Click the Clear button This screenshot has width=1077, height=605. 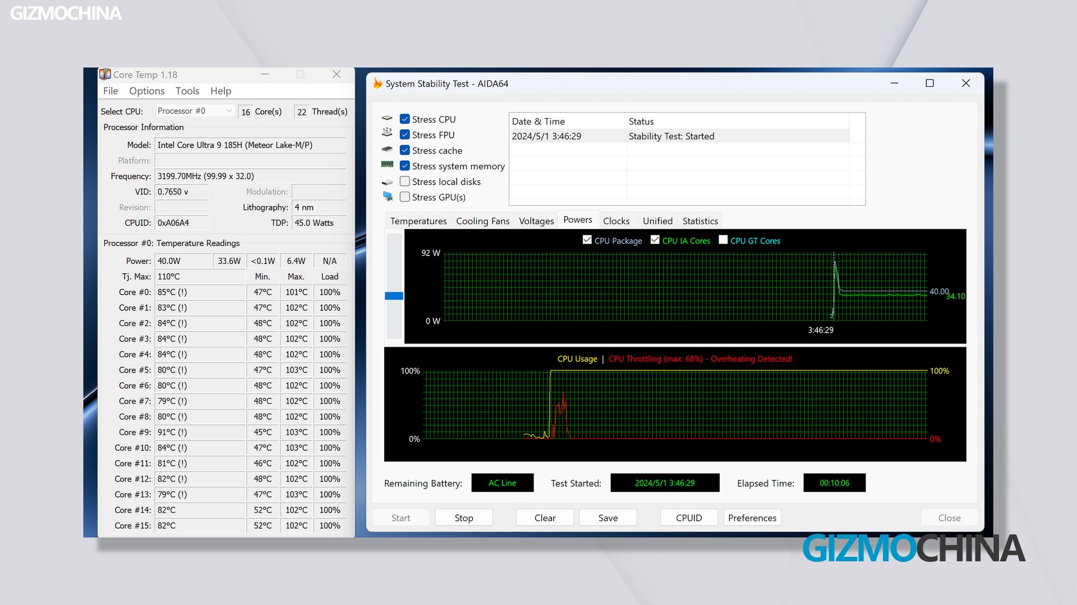(545, 518)
